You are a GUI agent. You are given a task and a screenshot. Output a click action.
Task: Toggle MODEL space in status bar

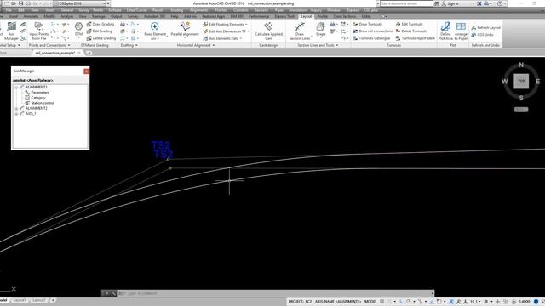pos(370,302)
